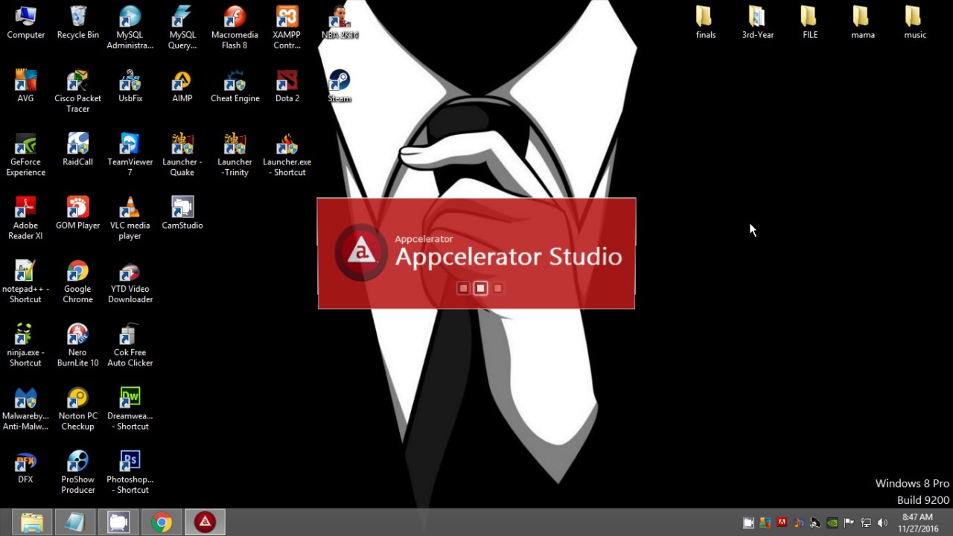Select the CamStudio desktop icon
The image size is (953, 536).
click(x=182, y=213)
